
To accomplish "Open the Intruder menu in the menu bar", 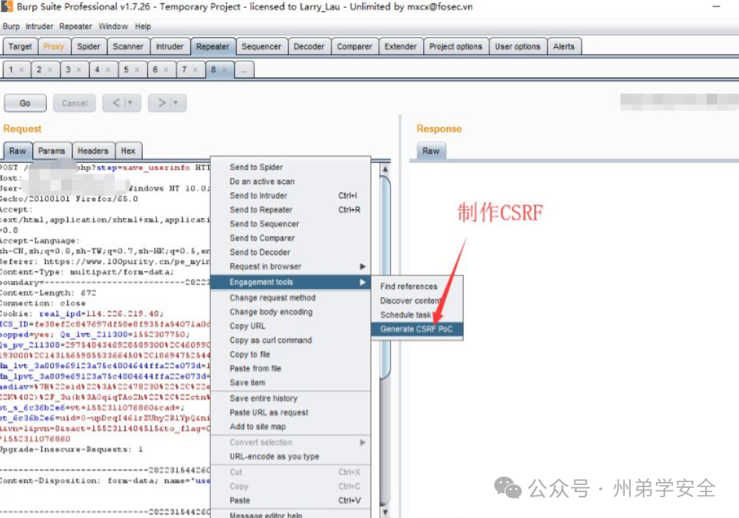I will pos(39,27).
